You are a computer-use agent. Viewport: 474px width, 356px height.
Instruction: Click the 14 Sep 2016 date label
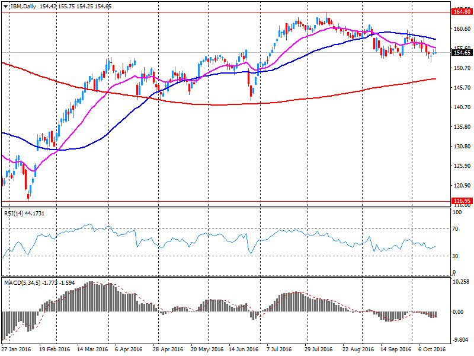[x=396, y=349]
